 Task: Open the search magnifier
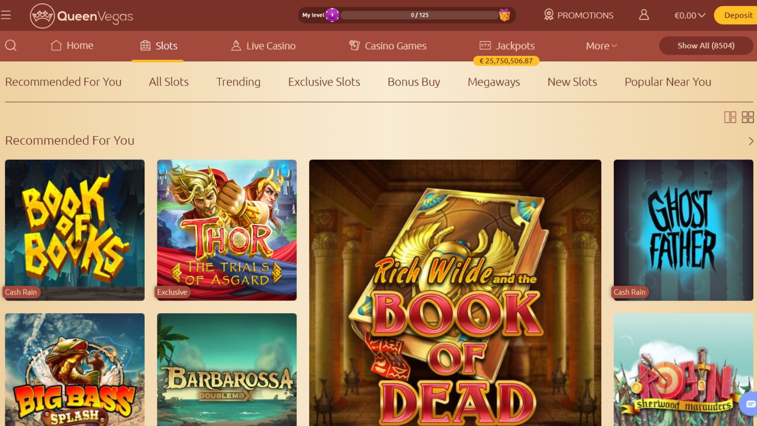pos(11,45)
